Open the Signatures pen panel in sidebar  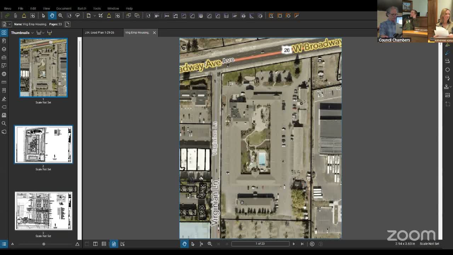click(x=4, y=99)
